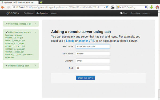Open the About menu item

point(54,13)
